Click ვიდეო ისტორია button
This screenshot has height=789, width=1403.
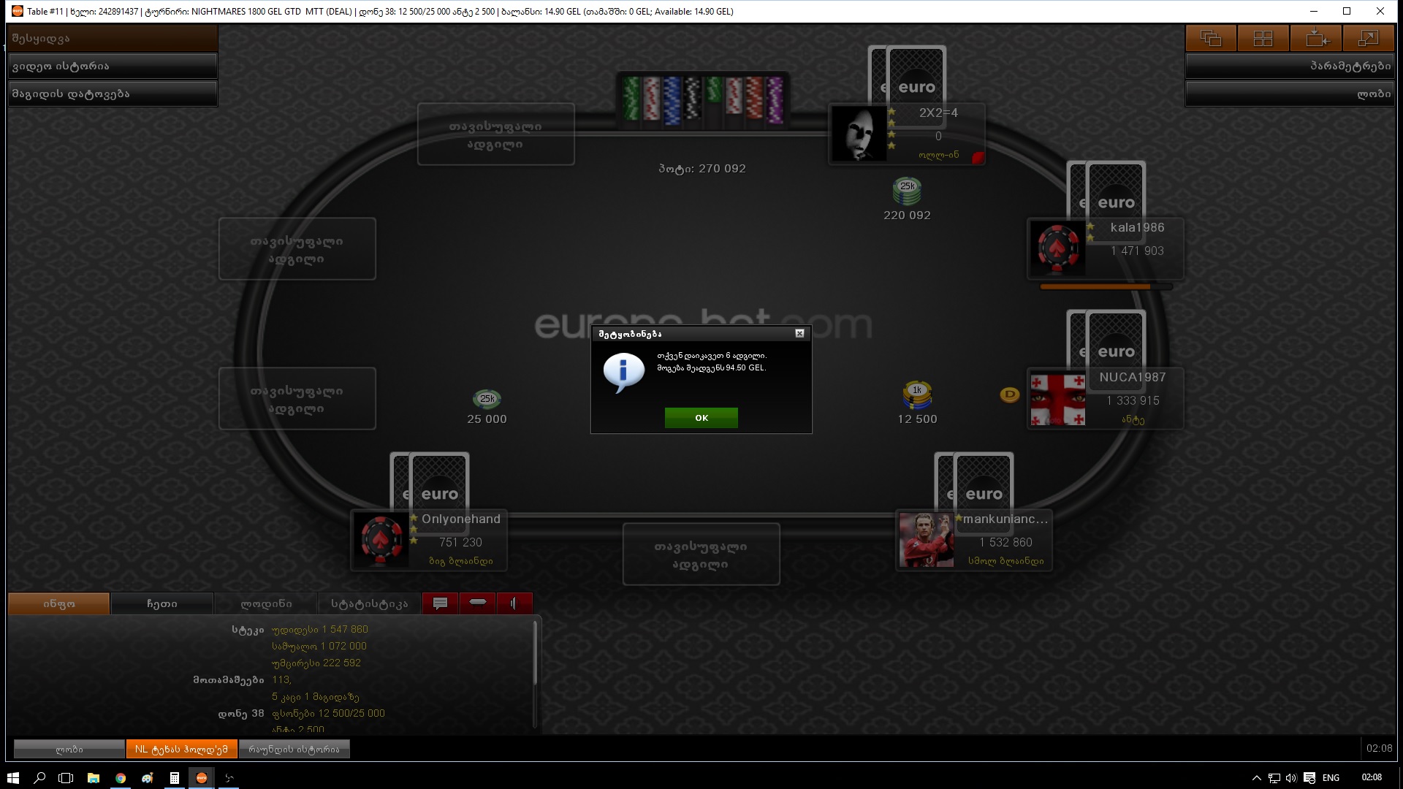(113, 66)
